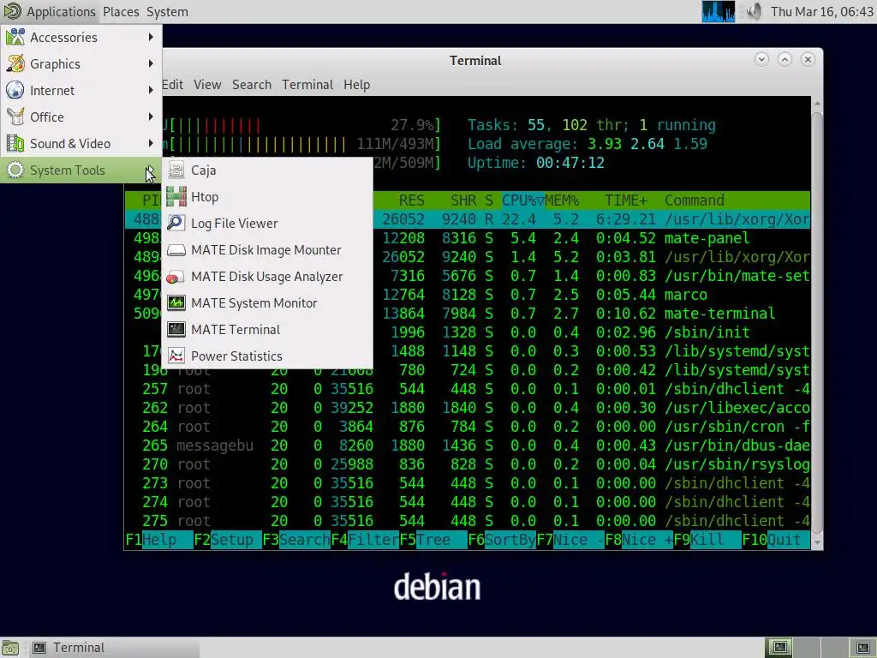Click the MATE logo in top panel

point(12,11)
